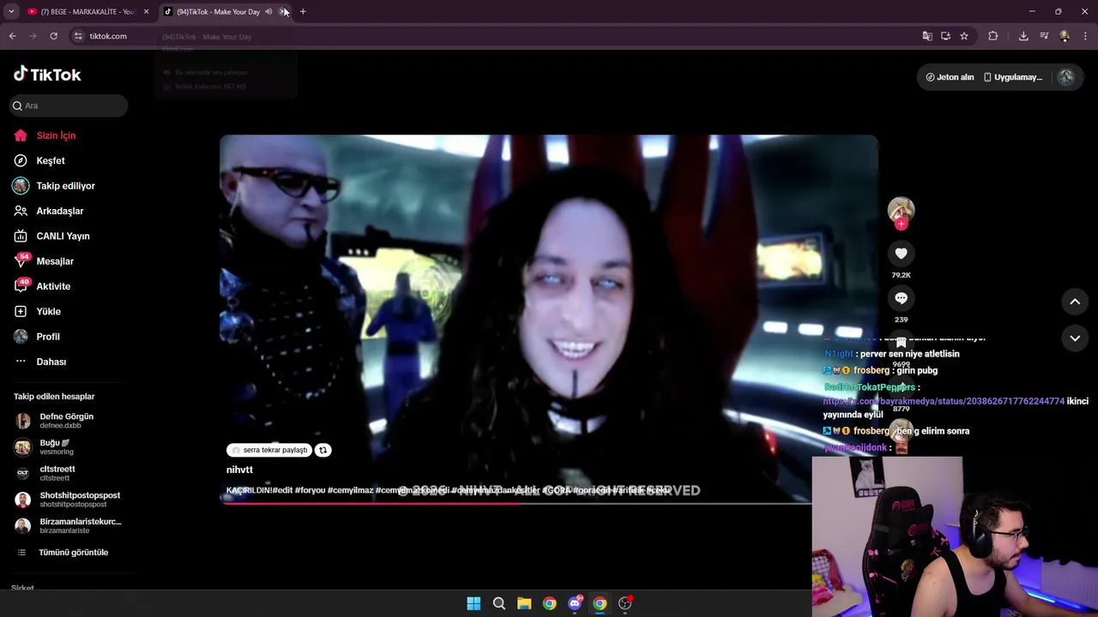
Task: Click the install app icon
Action: click(x=945, y=36)
